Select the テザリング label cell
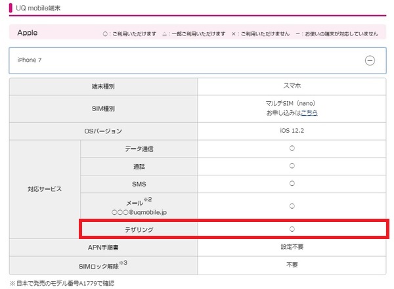The height and width of the screenshot is (289, 394). click(139, 229)
